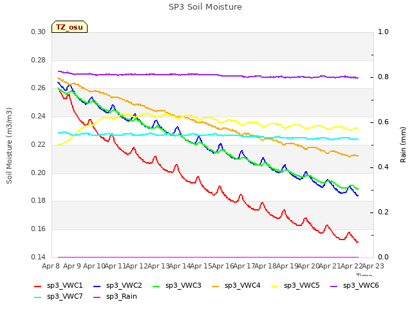Click the chart title SP3 Soil Moisture
Viewport: 412px width, 309px height.
[205, 7]
